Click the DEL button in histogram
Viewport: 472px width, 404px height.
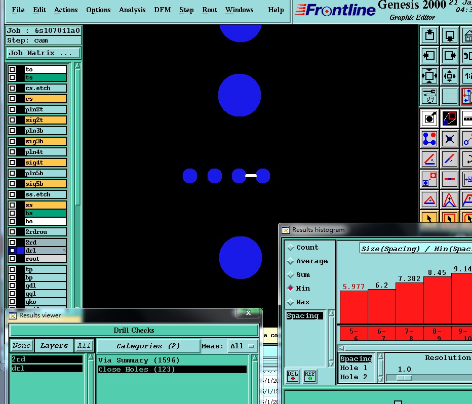293,376
